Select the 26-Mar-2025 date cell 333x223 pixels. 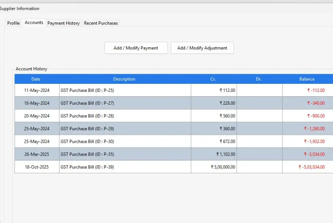pyautogui.click(x=37, y=154)
